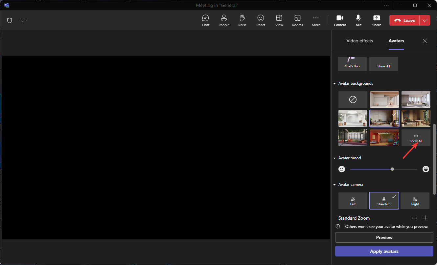
Task: Open breakout Rooms
Action: click(x=298, y=20)
